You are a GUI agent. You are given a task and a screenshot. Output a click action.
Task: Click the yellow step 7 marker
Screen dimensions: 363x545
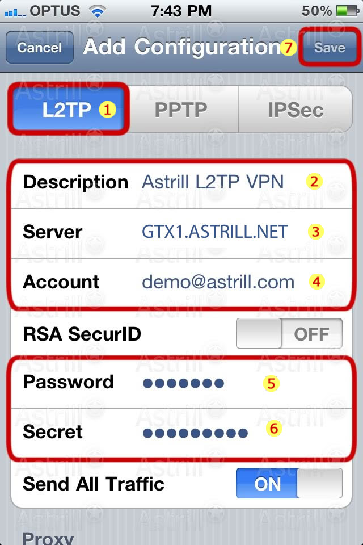coord(288,47)
